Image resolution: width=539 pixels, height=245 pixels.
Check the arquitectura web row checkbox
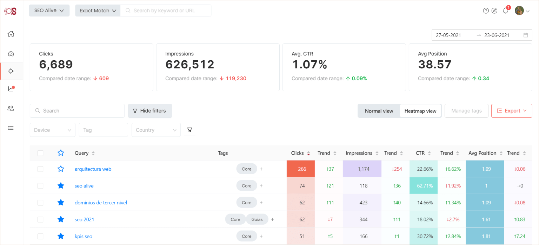pyautogui.click(x=40, y=169)
